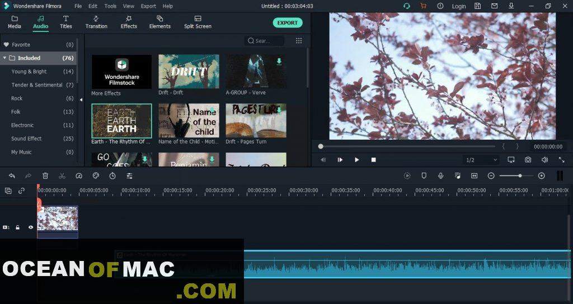Zoom out timeline with minus icon

pos(491,176)
